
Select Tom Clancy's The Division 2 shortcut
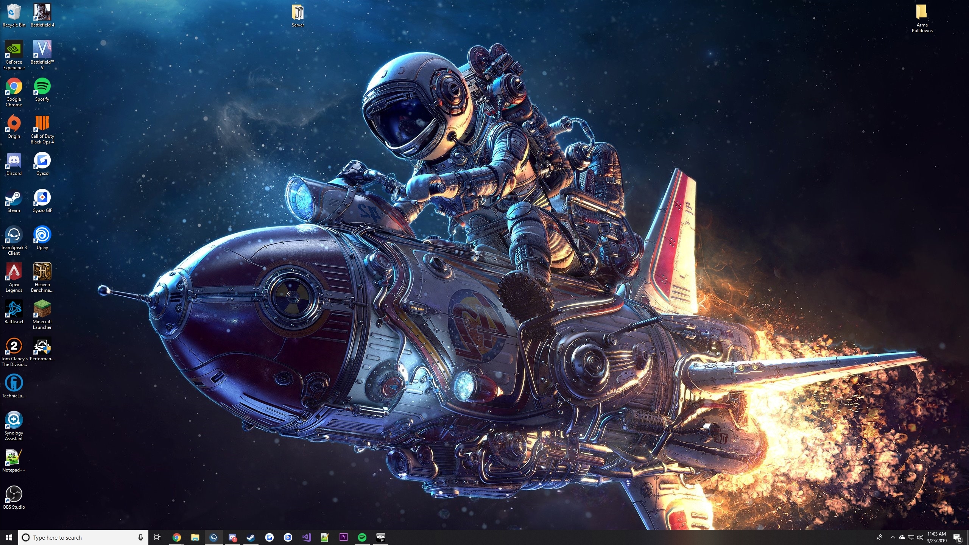click(x=14, y=352)
